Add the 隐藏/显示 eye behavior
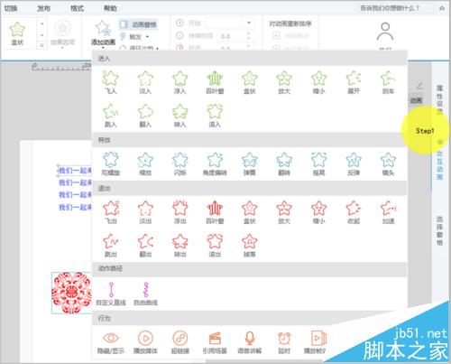The image size is (451, 364). 111,342
